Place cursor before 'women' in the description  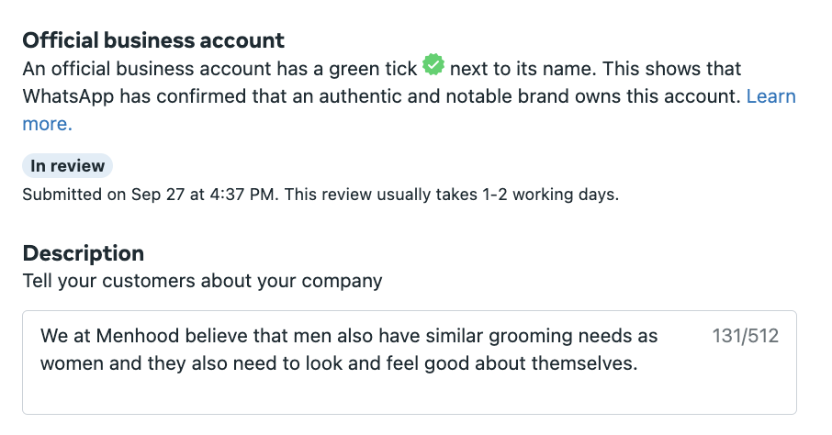click(x=40, y=363)
